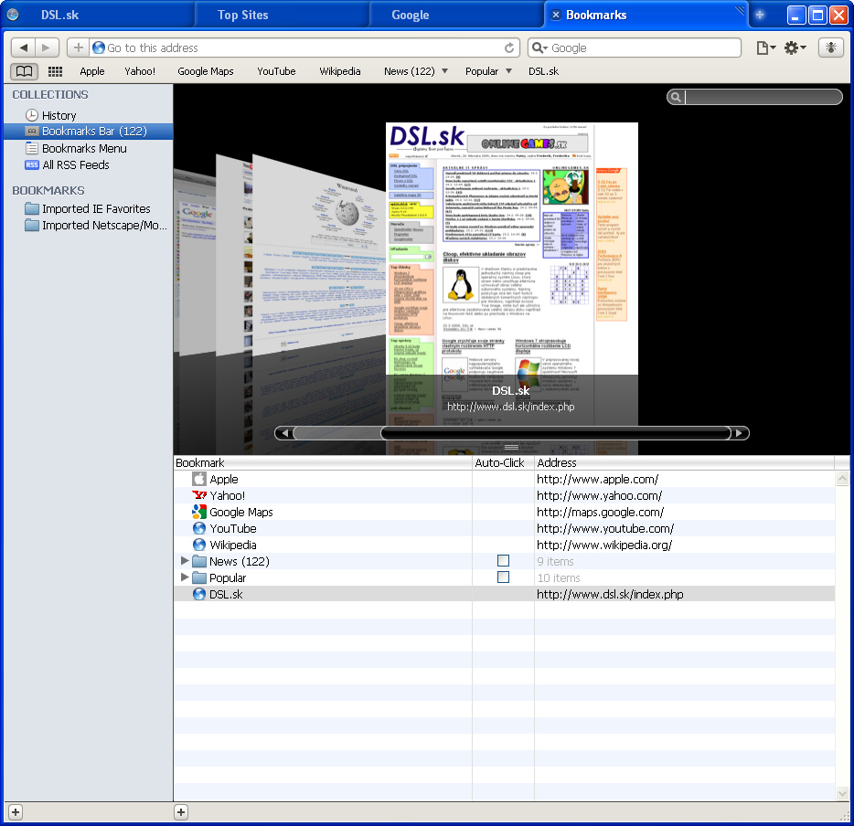The width and height of the screenshot is (854, 826).
Task: Select Bookmarks Bar (122) collection
Action: point(88,132)
